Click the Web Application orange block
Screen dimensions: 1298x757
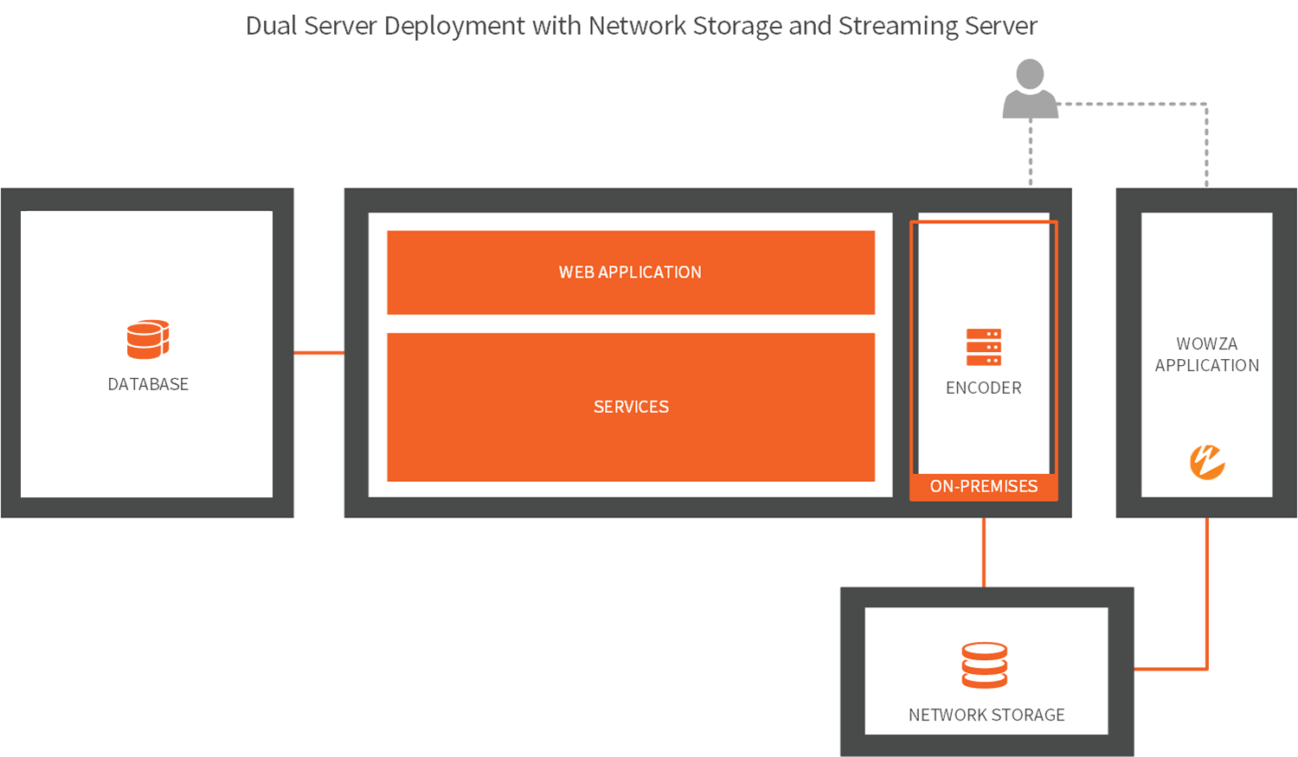point(631,273)
